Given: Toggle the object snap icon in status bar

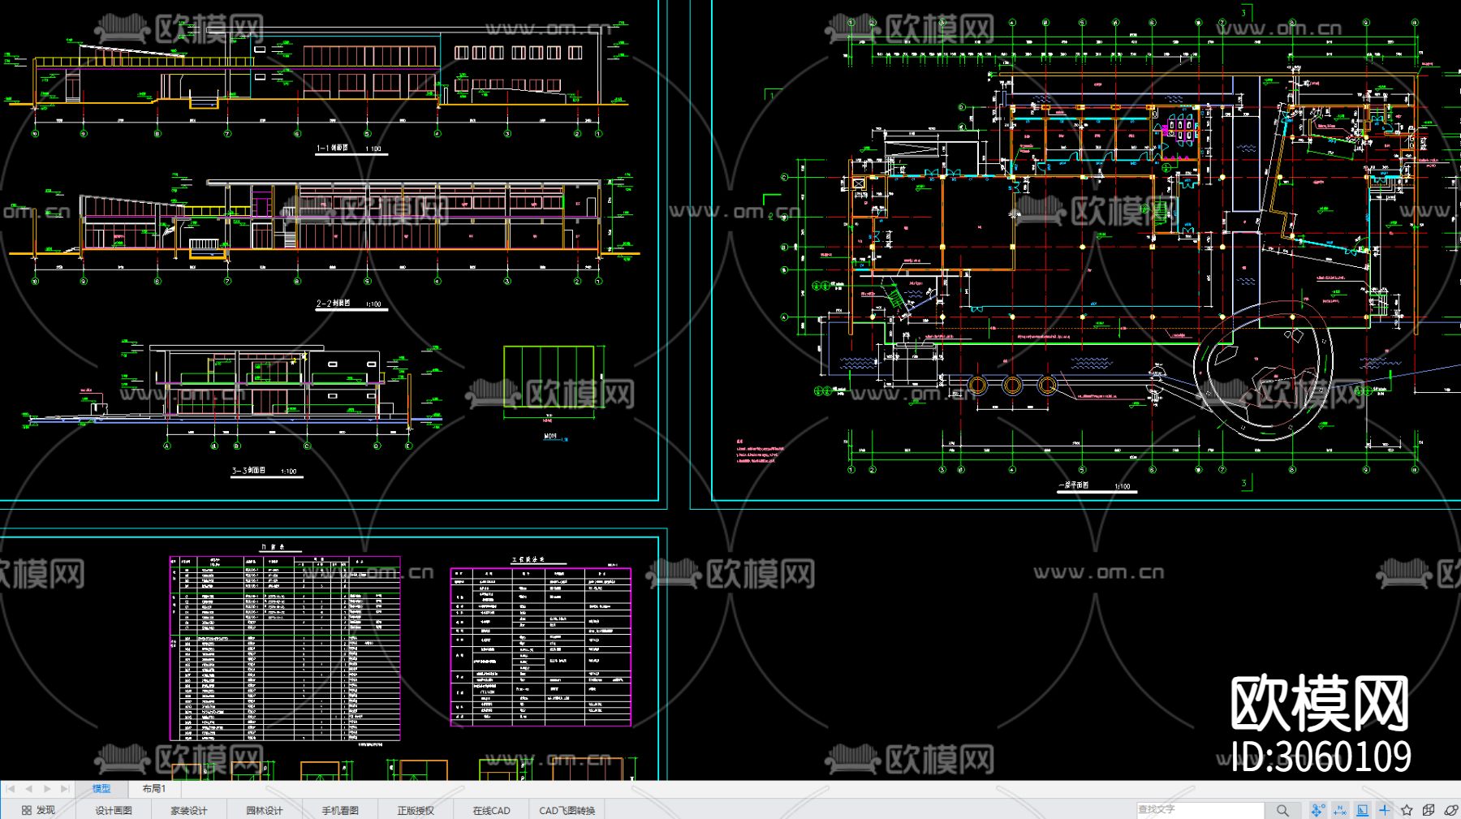Looking at the screenshot, I should [x=1317, y=810].
